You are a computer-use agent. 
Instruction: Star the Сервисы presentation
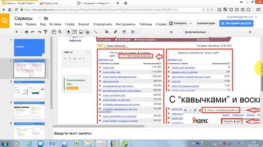click(x=39, y=18)
